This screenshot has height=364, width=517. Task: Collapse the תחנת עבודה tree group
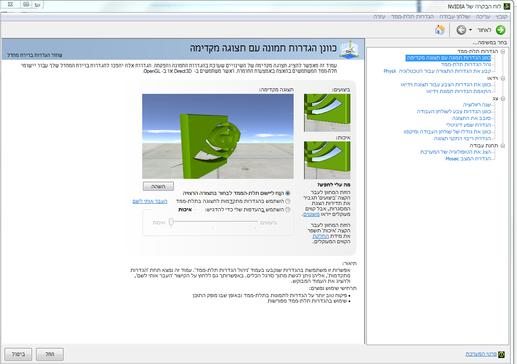point(502,146)
